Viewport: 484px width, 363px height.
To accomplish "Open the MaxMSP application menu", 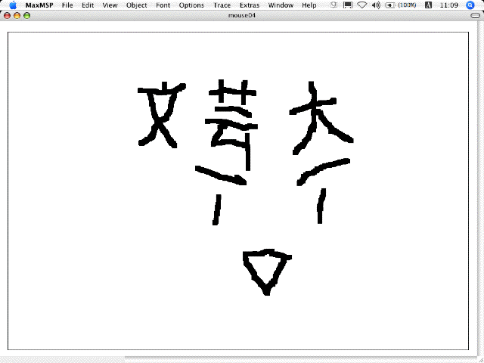I will tap(39, 5).
